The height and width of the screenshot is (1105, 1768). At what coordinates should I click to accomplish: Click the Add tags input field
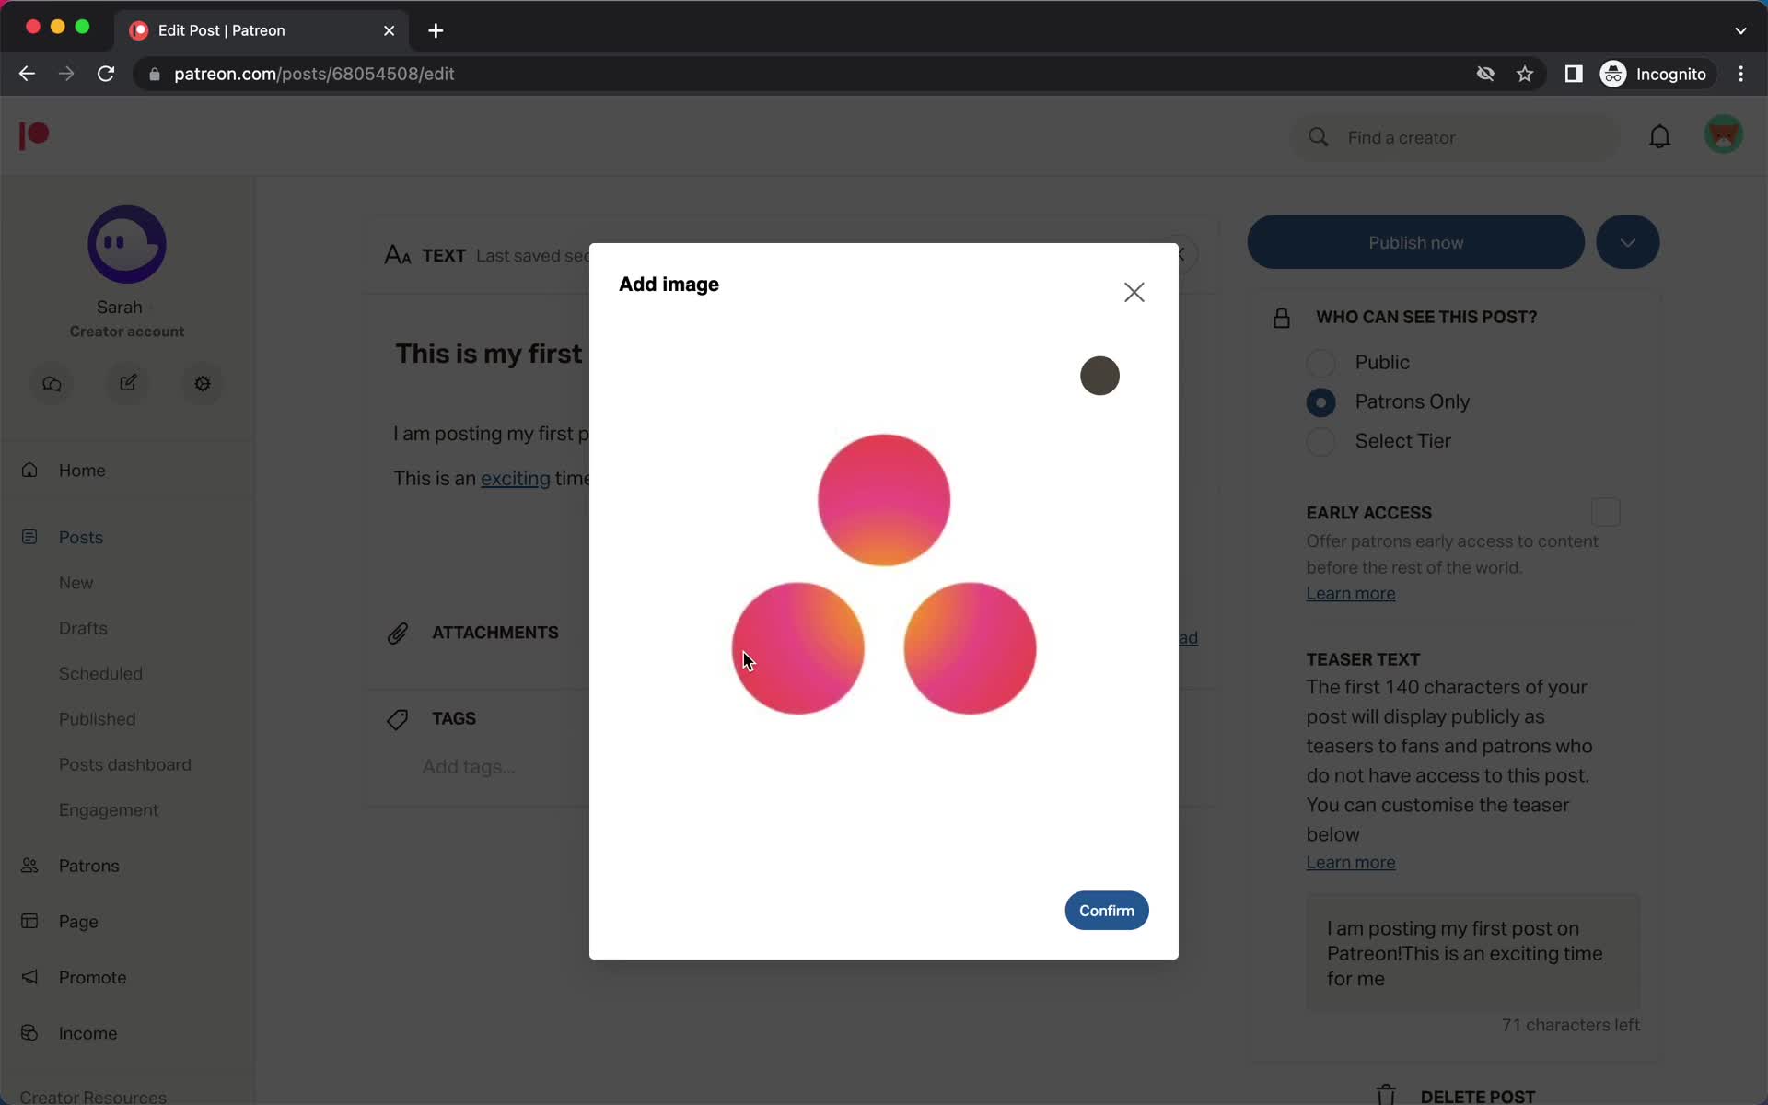[x=467, y=765]
